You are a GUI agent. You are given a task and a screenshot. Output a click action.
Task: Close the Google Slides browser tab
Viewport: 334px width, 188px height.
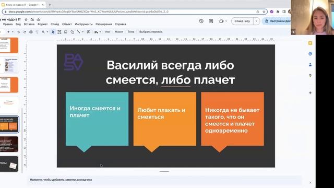42,5
